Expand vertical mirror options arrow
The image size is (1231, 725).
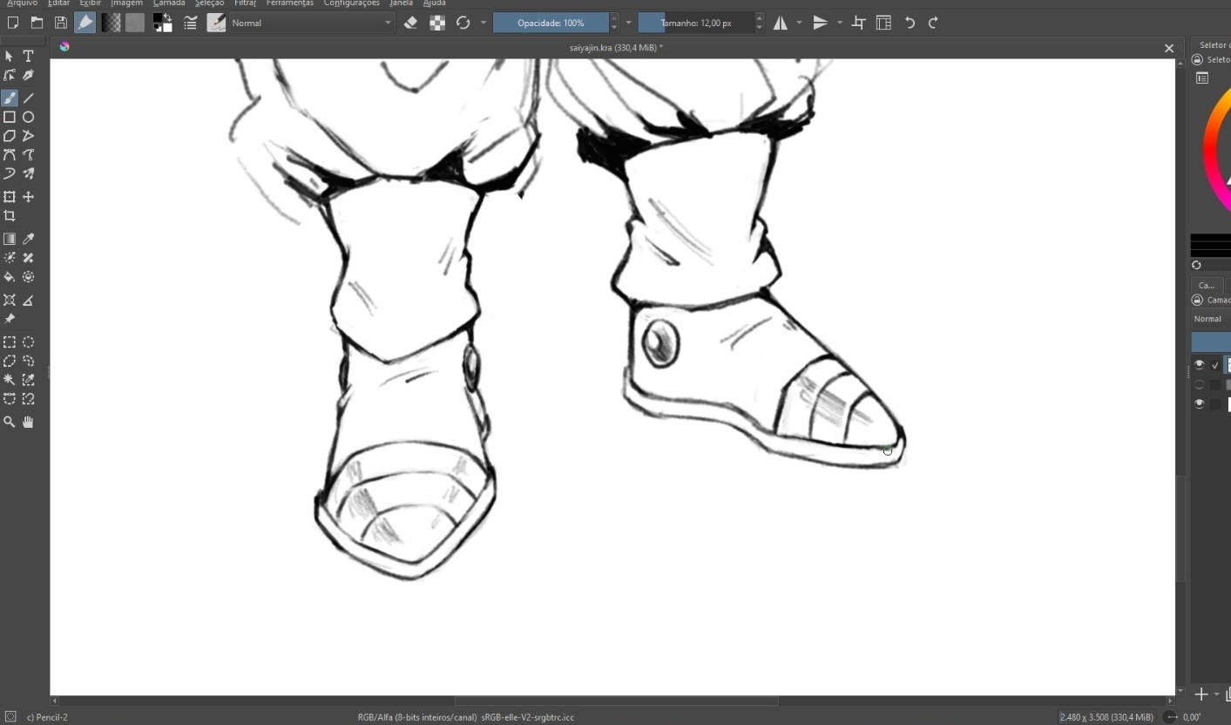839,23
